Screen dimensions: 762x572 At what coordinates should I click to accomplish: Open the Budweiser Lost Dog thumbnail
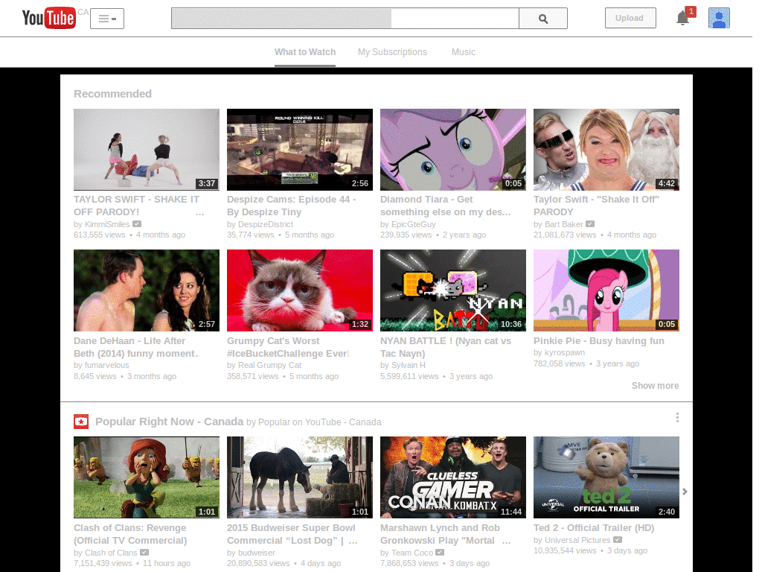click(300, 477)
